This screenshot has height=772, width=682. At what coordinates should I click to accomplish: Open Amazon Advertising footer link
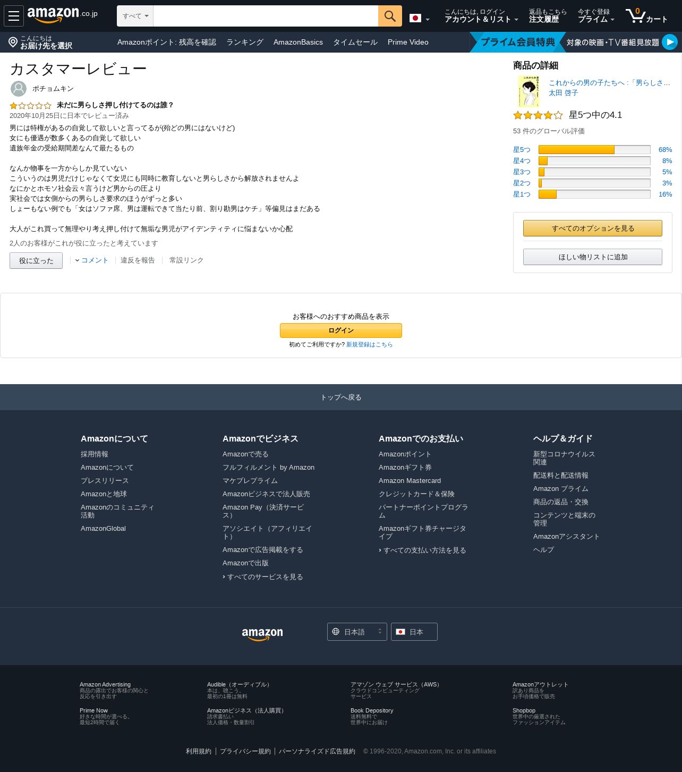(105, 685)
